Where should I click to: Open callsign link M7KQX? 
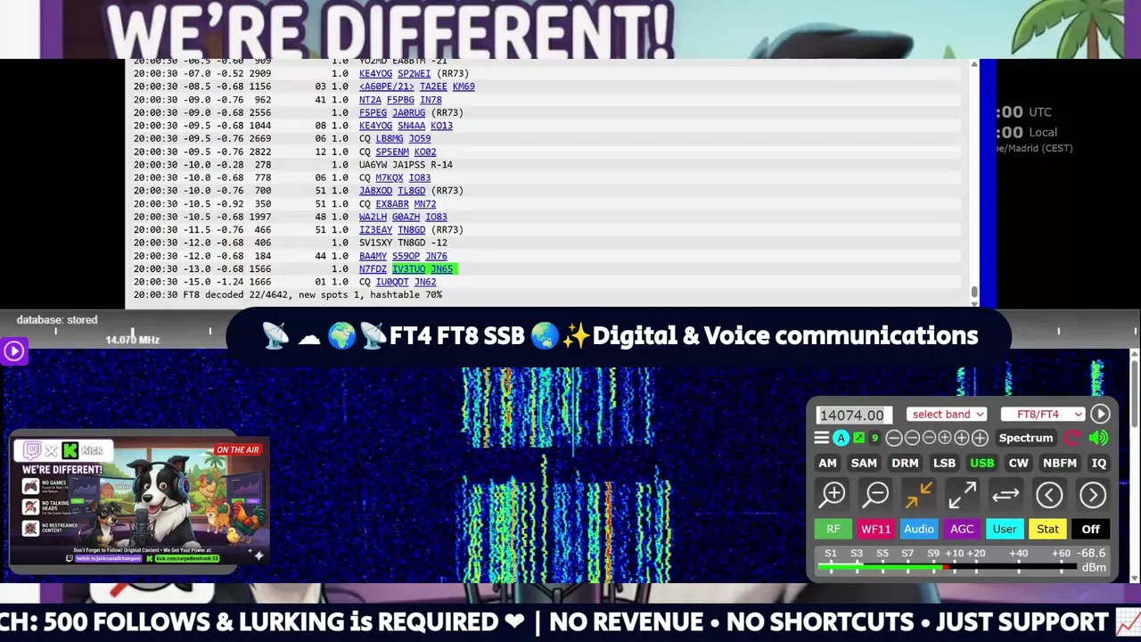point(390,177)
